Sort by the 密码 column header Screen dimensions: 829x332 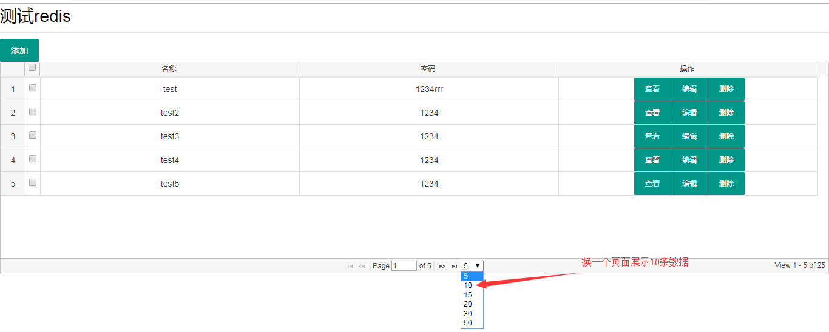pyautogui.click(x=428, y=69)
